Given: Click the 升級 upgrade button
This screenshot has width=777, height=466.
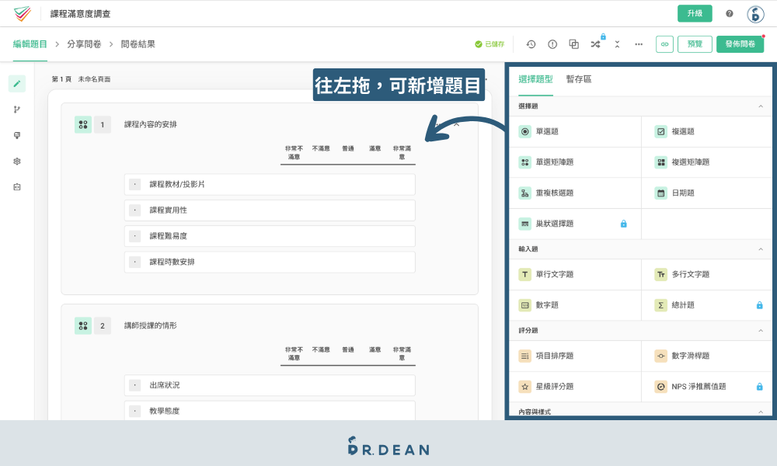Looking at the screenshot, I should 695,13.
